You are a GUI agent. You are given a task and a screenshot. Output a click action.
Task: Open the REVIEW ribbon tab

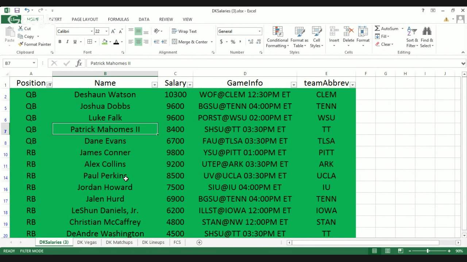(x=166, y=19)
